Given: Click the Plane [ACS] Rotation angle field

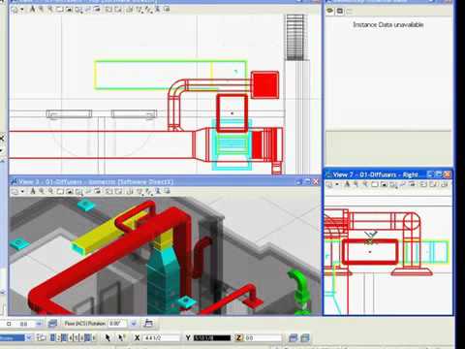Looking at the screenshot, I should tap(117, 323).
